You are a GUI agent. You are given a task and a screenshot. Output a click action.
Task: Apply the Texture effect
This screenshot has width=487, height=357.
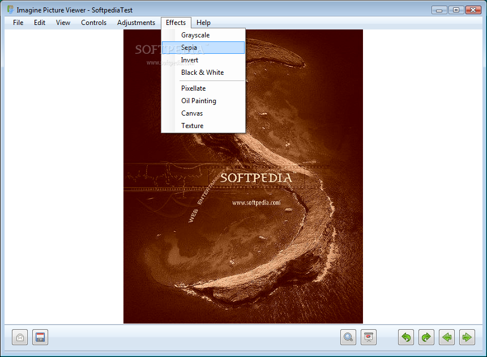coord(203,126)
